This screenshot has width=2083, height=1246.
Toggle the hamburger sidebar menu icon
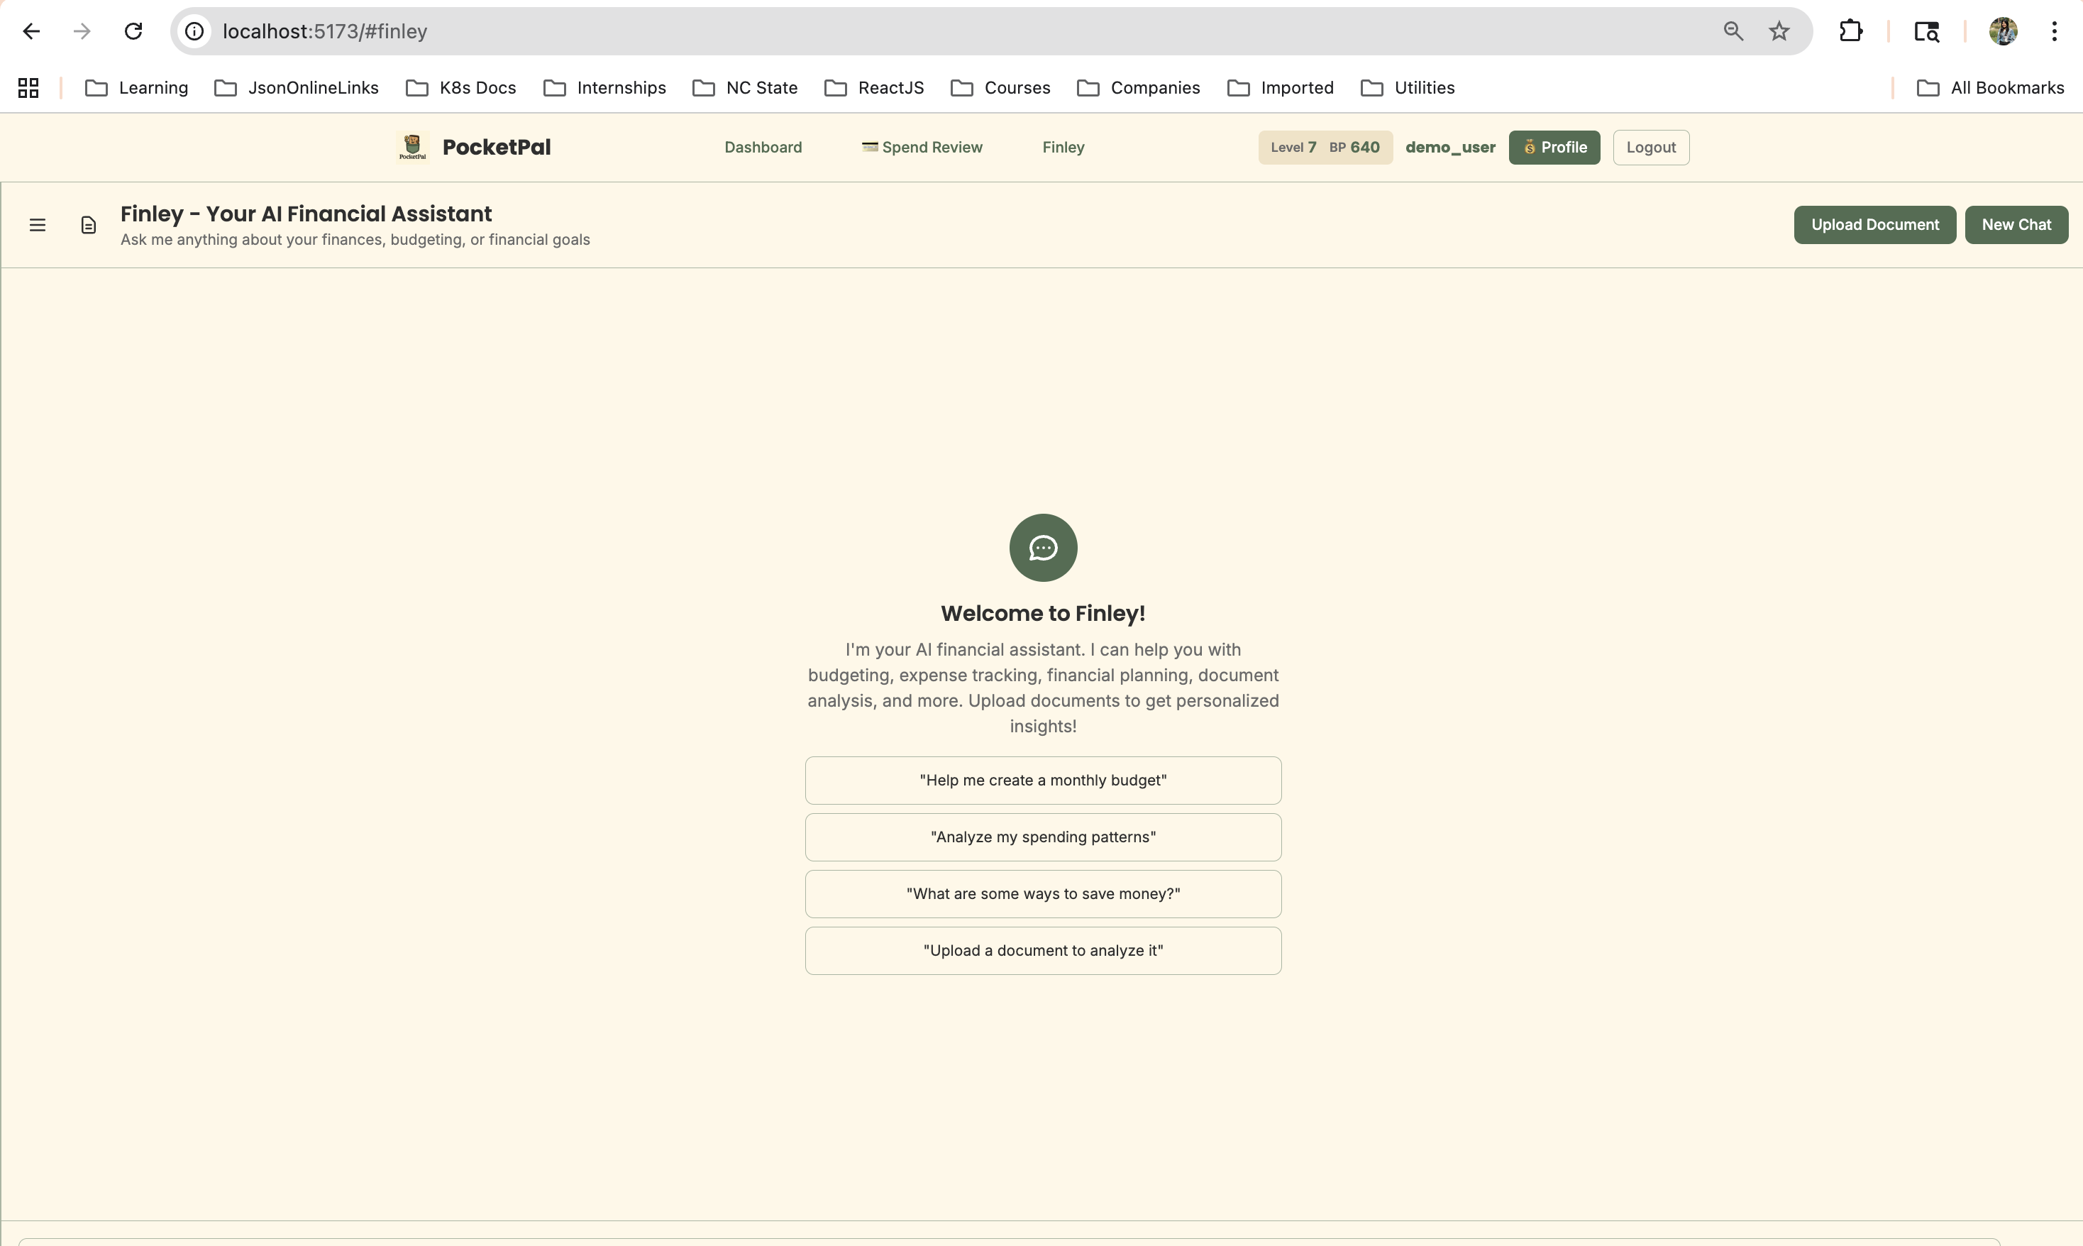(x=37, y=225)
